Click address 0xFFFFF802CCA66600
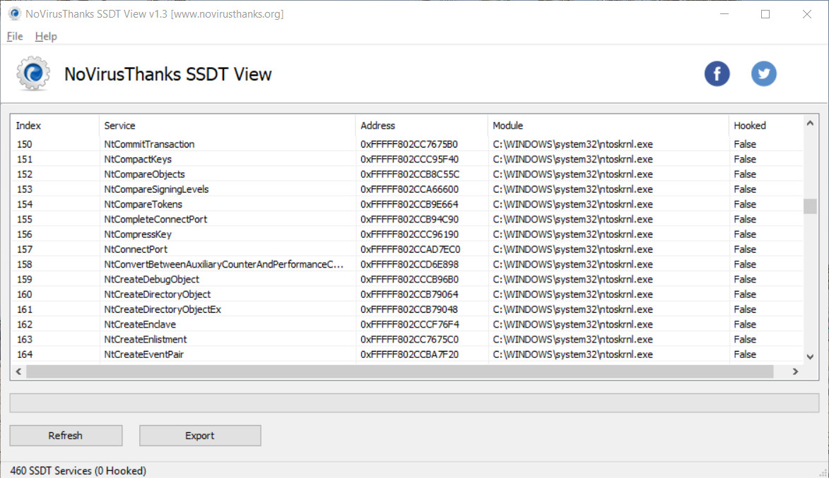This screenshot has height=478, width=829. [409, 189]
